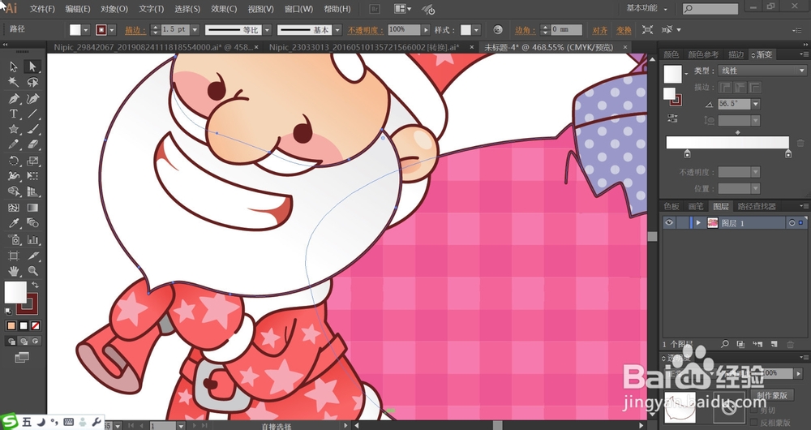
Task: Select the Perspective Grid tool
Action: pyautogui.click(x=32, y=192)
